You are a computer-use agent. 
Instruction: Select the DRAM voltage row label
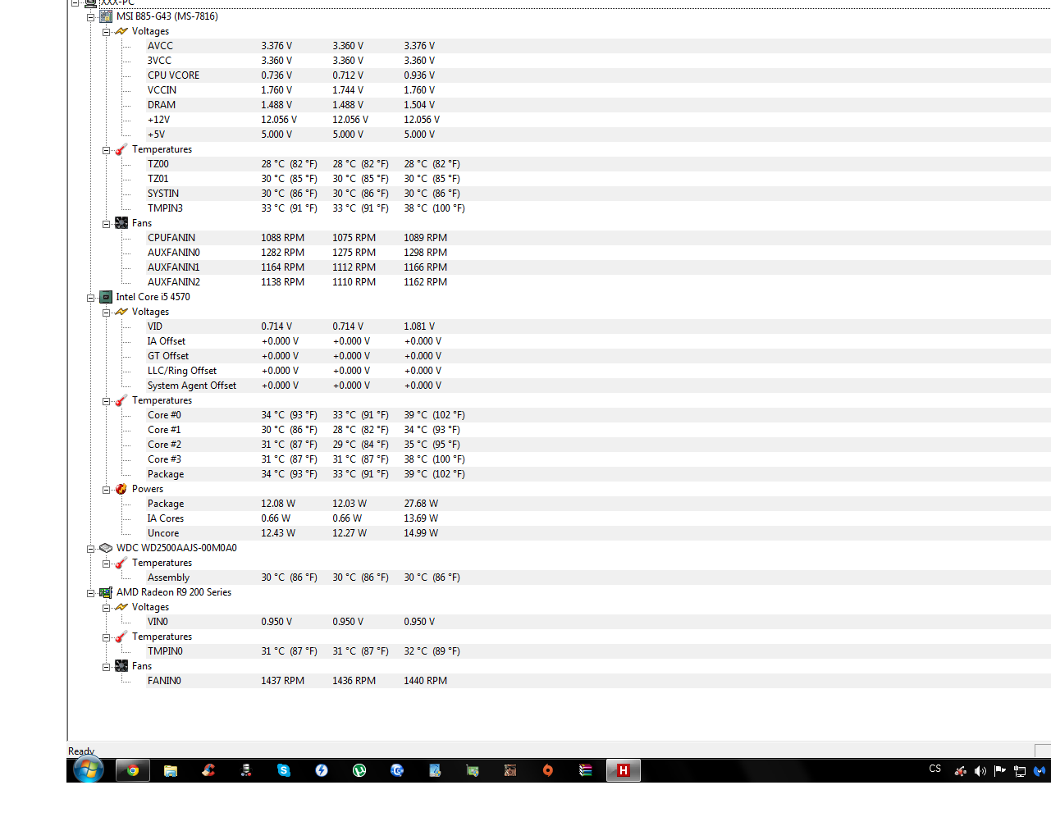(x=162, y=105)
